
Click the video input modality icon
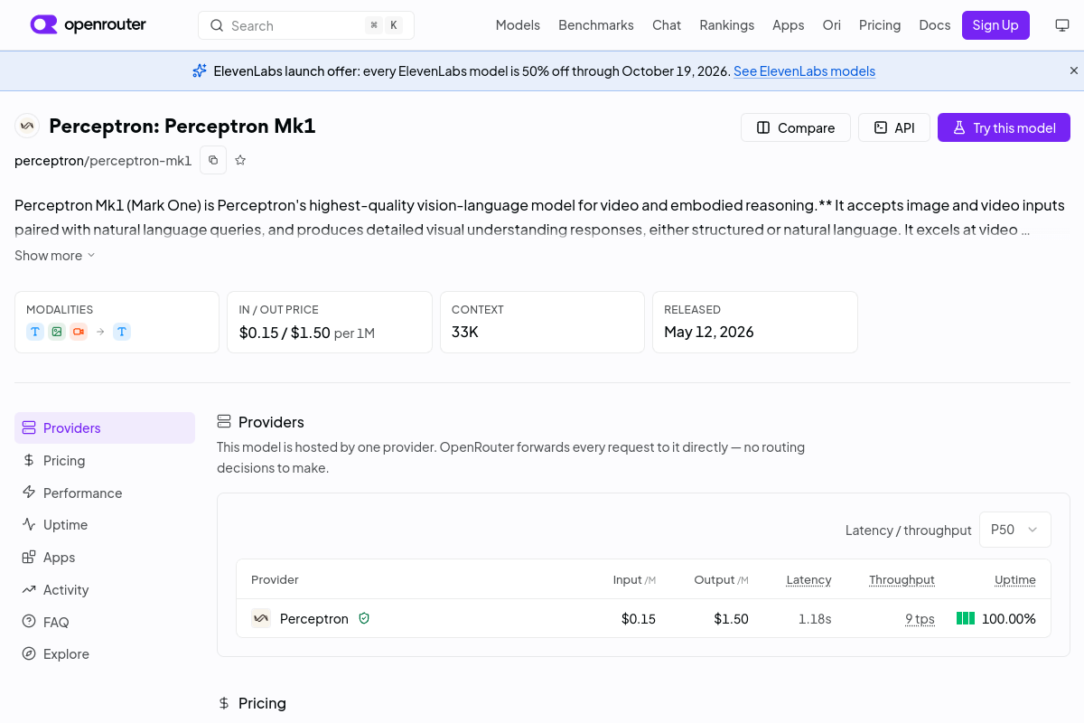click(x=79, y=332)
